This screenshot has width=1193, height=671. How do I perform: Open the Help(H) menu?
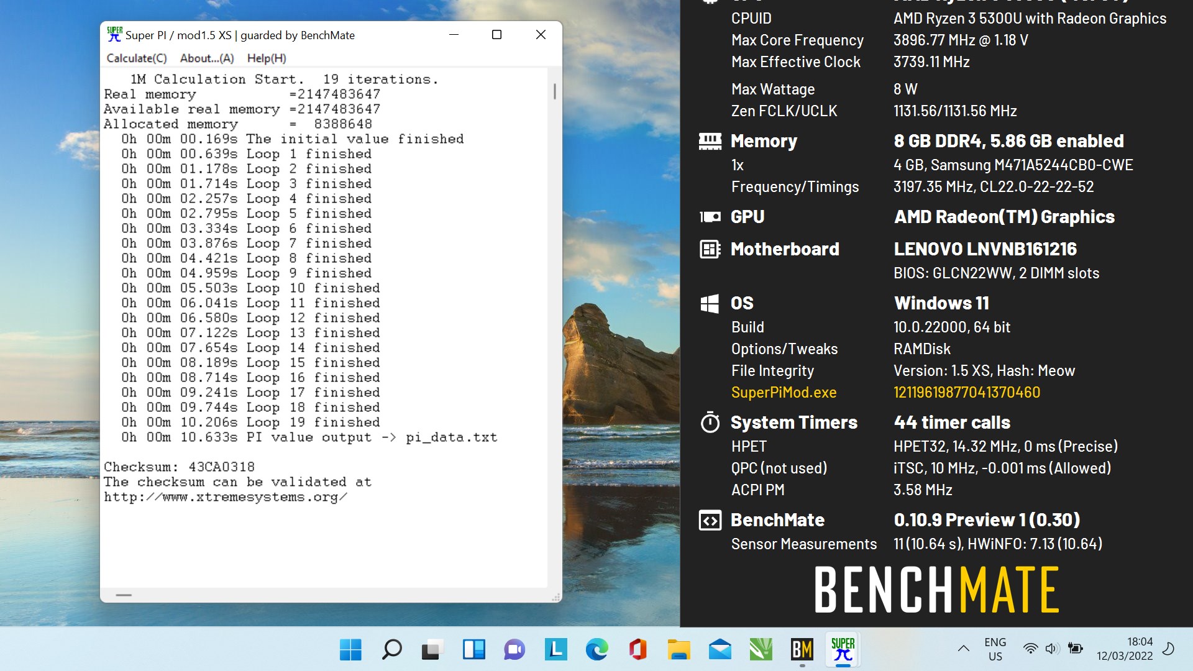267,58
